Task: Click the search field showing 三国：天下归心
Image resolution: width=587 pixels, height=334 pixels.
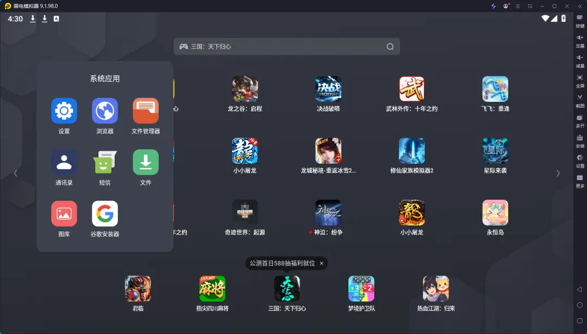Action: 287,47
